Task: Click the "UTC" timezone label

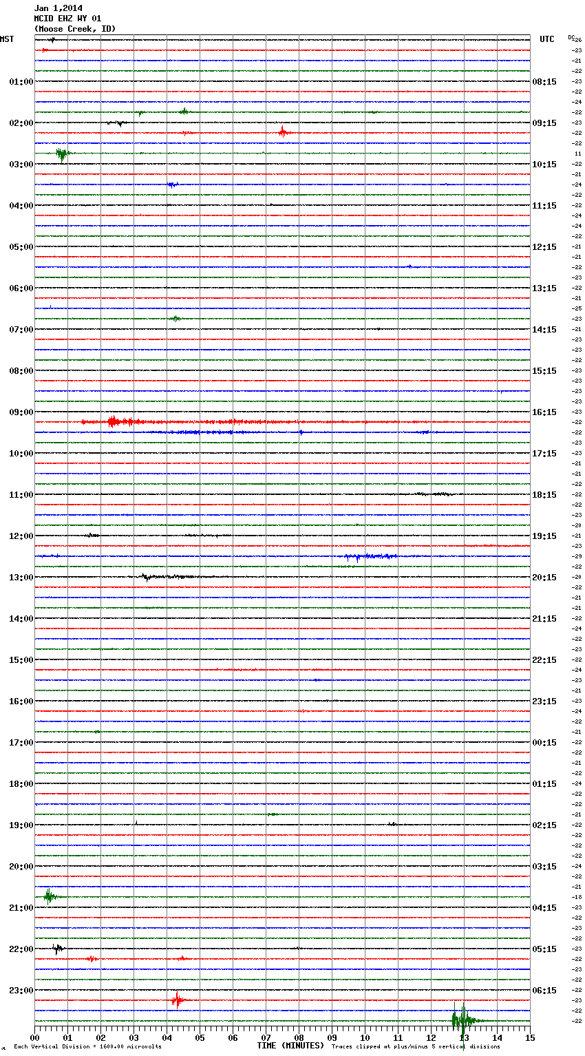Action: [x=547, y=39]
